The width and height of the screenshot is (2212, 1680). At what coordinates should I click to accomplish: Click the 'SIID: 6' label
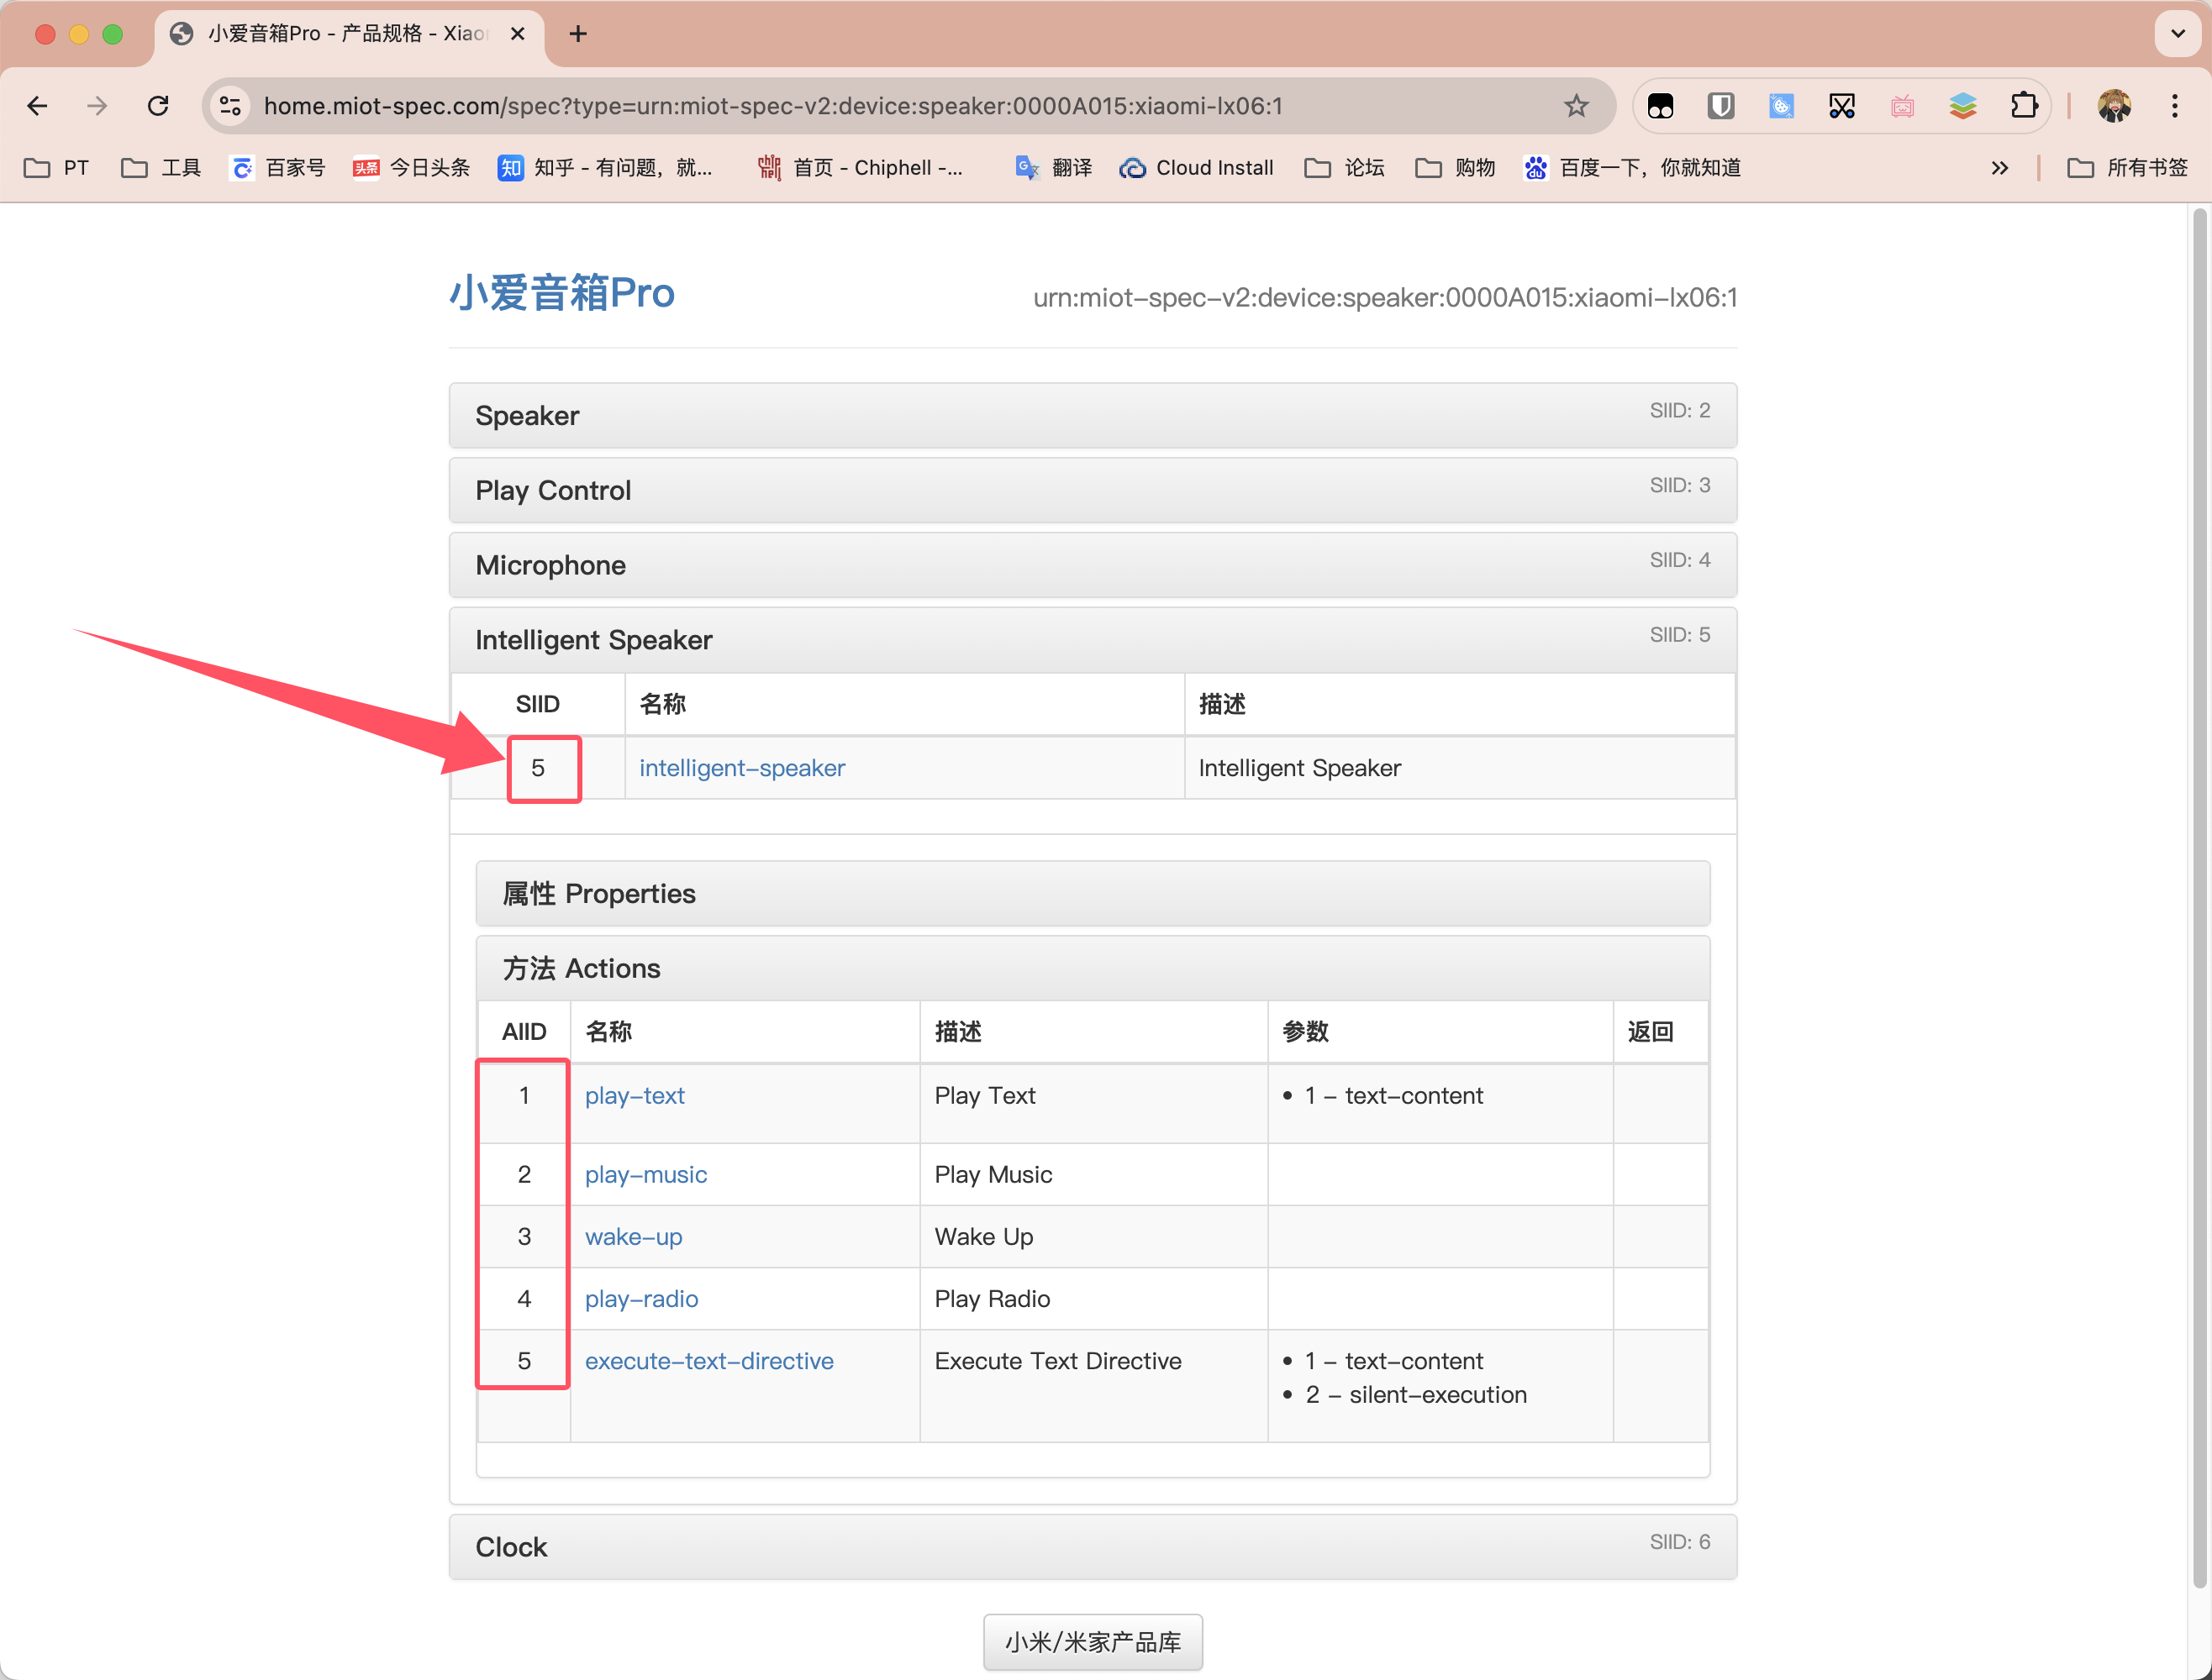click(1680, 1542)
